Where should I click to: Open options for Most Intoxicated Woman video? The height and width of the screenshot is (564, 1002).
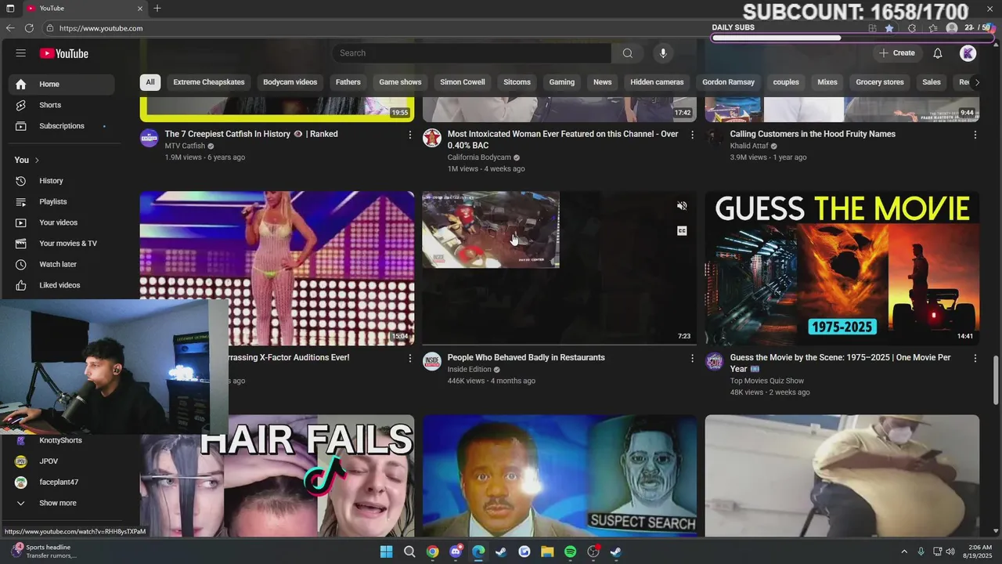[x=692, y=135]
